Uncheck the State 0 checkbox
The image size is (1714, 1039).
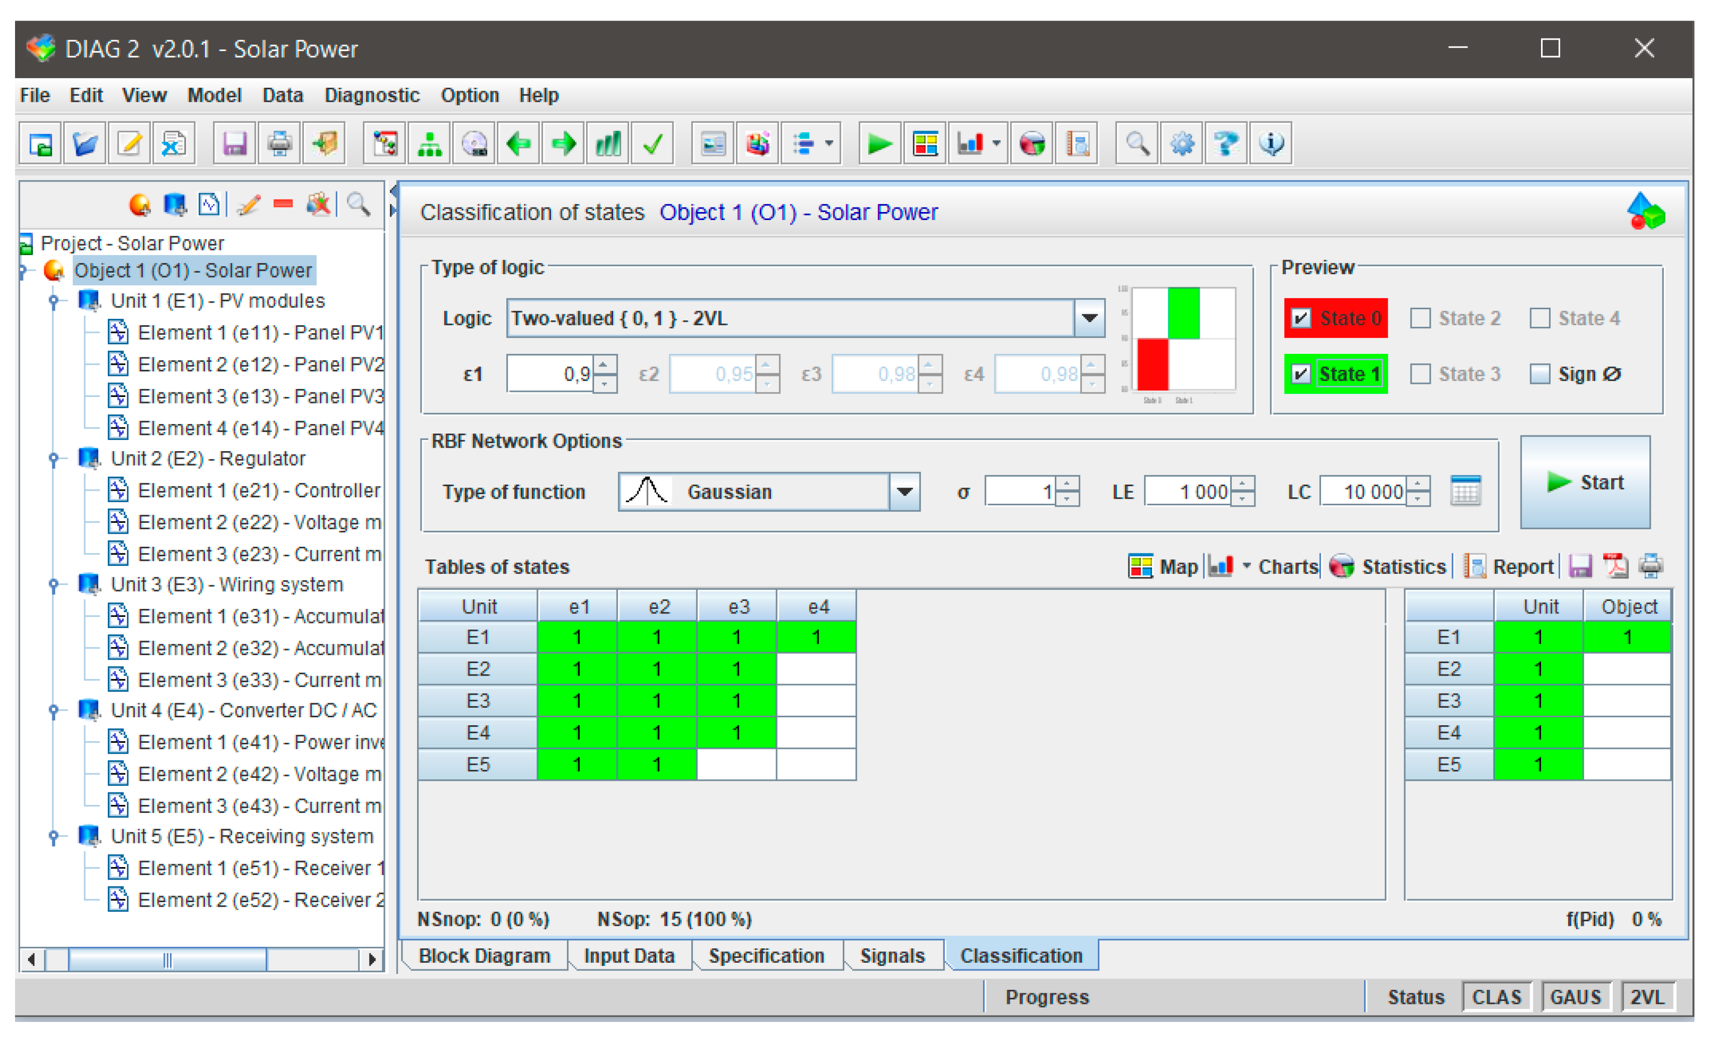(1300, 318)
